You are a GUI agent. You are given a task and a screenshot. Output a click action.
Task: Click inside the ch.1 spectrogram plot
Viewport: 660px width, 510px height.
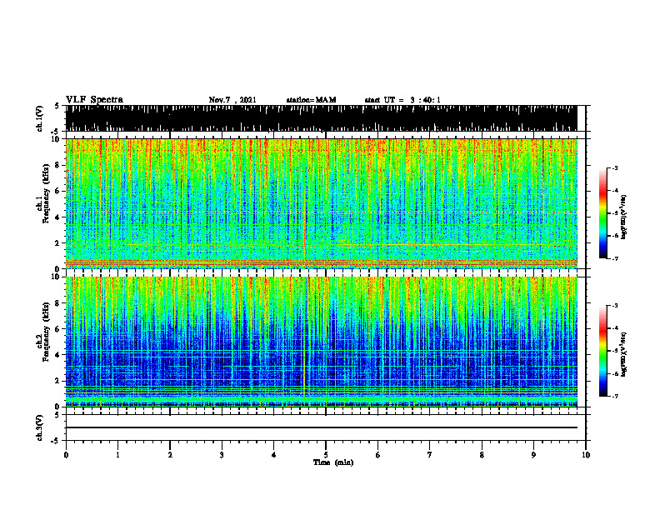tap(321, 203)
